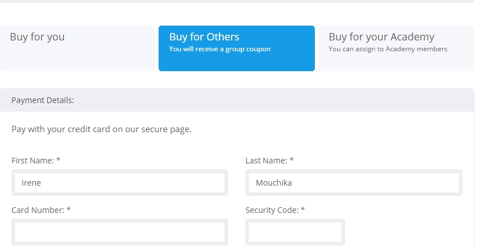Click the Security Code required asterisk
The height and width of the screenshot is (246, 482).
coord(303,209)
